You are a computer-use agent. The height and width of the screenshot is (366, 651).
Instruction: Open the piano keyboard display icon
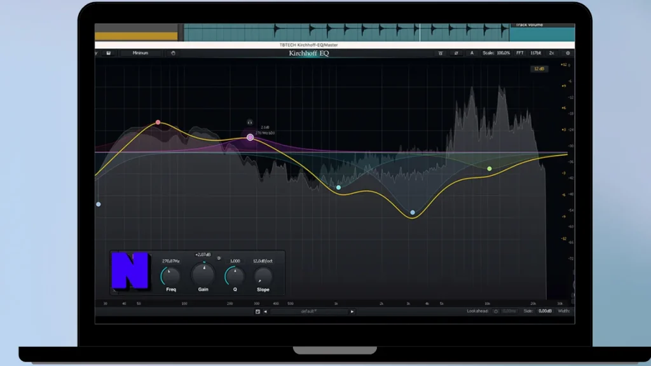108,53
